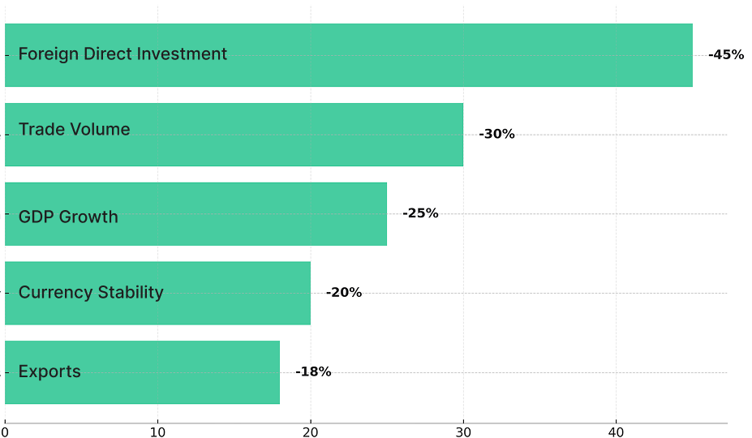Viewport: 752px width, 438px height.
Task: Click the Trade Volume bar label
Action: click(x=74, y=130)
